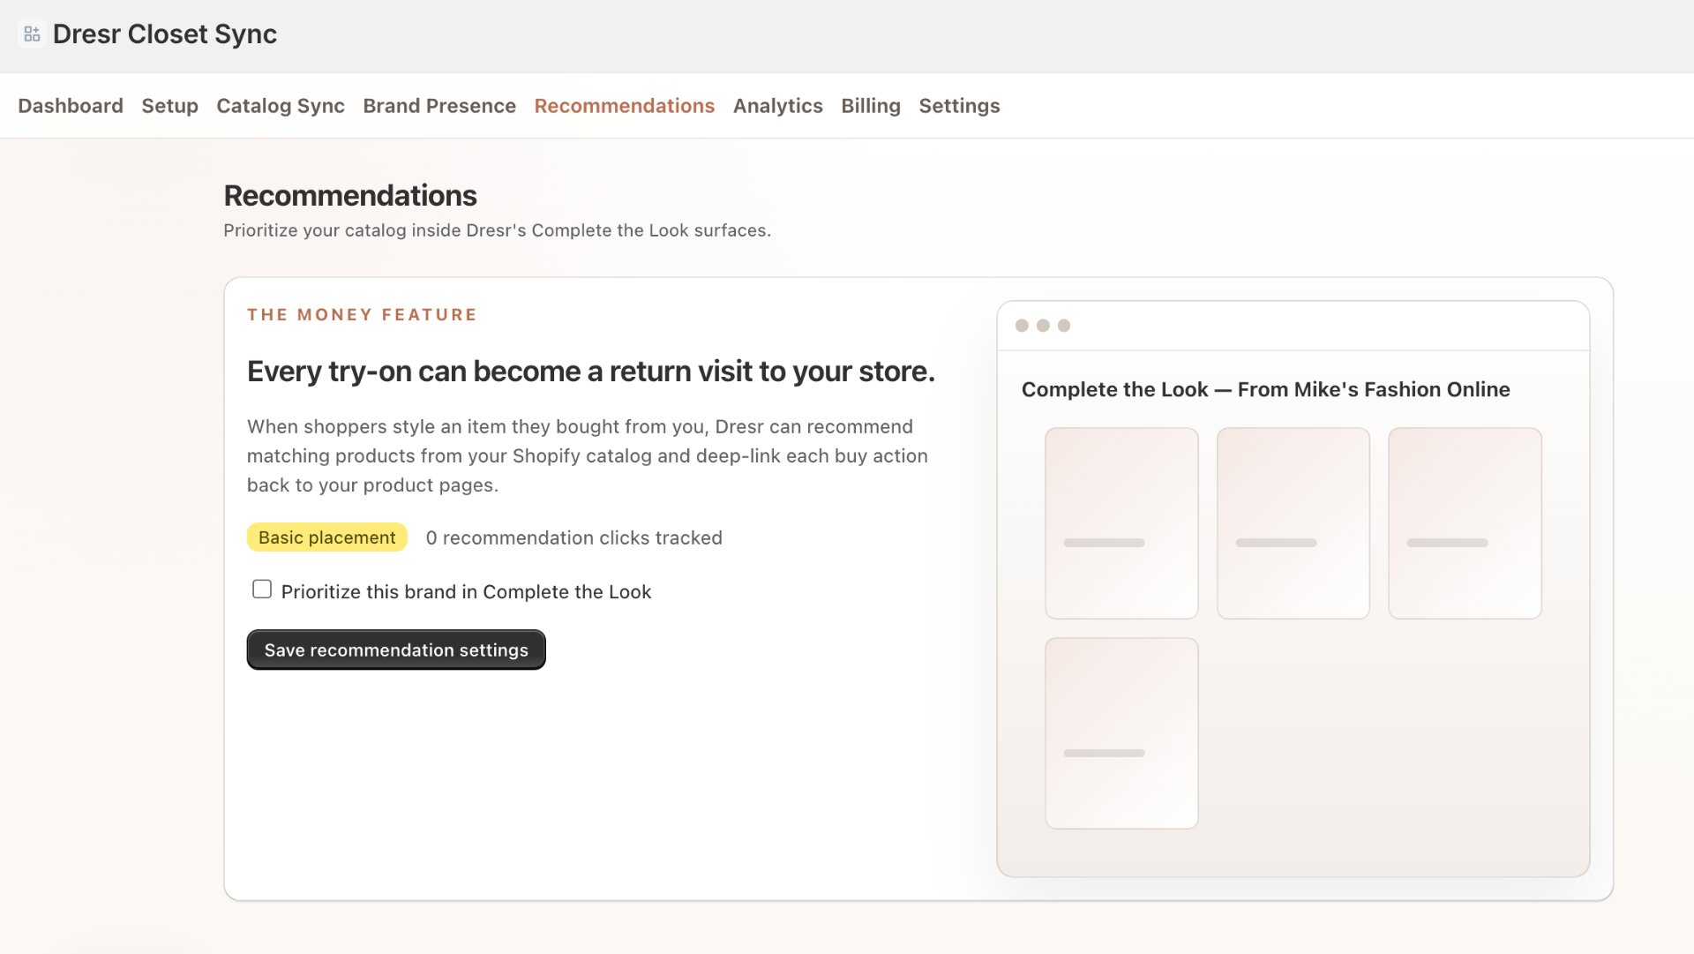
Task: Open the Analytics tab
Action: point(778,106)
